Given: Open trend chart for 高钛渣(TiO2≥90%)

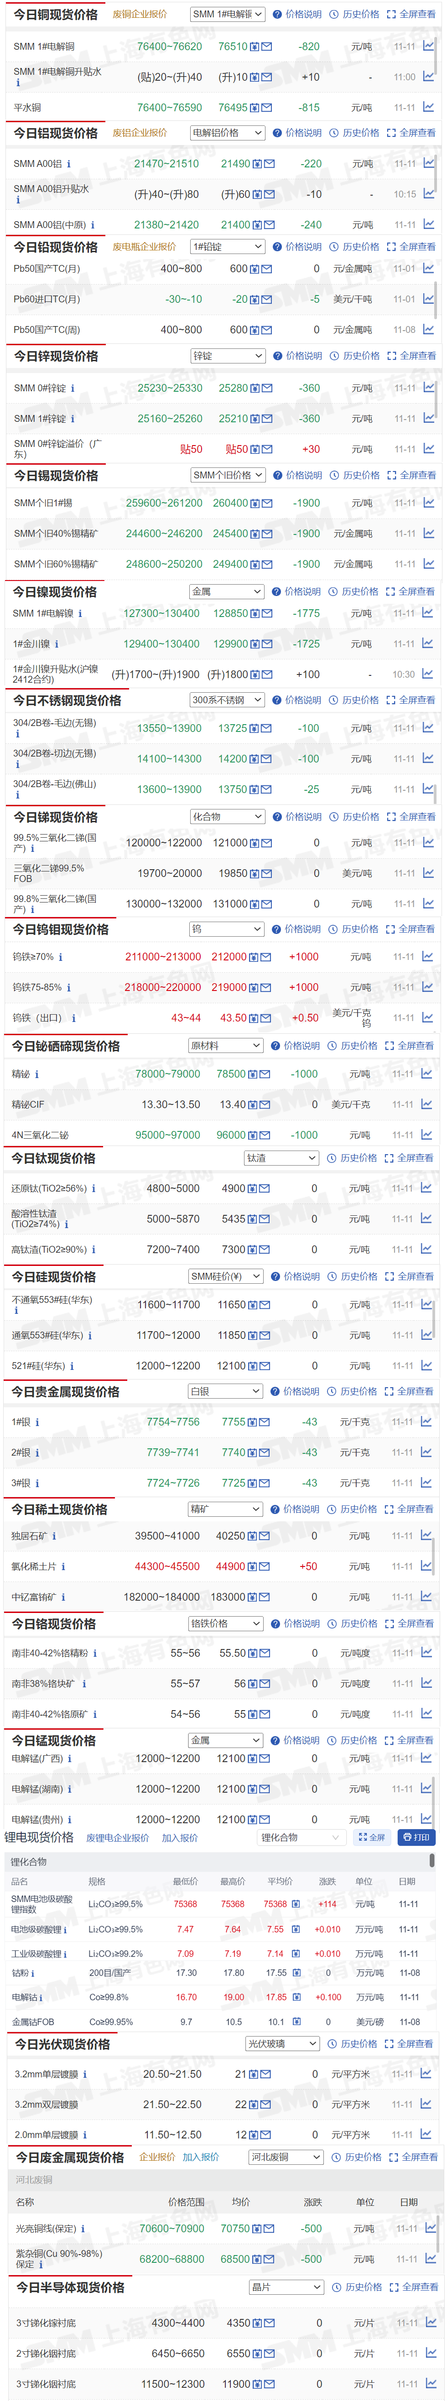Looking at the screenshot, I should coord(427,1249).
